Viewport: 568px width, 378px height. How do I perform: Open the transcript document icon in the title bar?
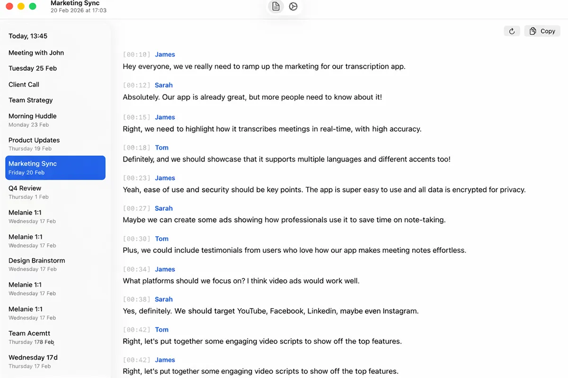click(275, 7)
